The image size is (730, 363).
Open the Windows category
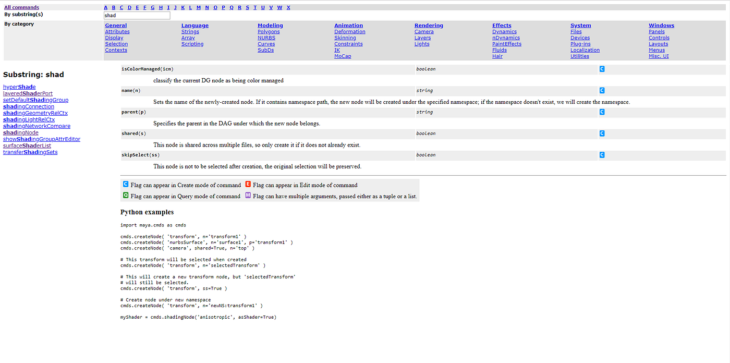click(x=661, y=25)
